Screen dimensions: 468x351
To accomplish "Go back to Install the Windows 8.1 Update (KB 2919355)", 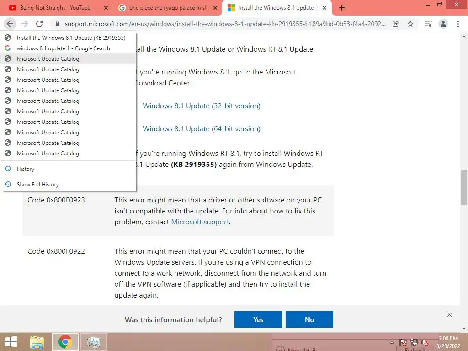I will pyautogui.click(x=69, y=37).
